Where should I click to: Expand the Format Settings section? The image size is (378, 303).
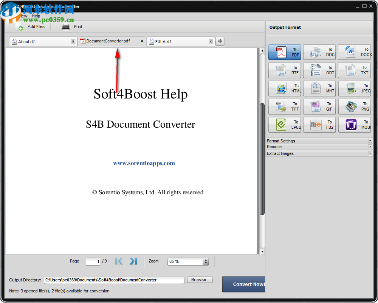pyautogui.click(x=319, y=141)
